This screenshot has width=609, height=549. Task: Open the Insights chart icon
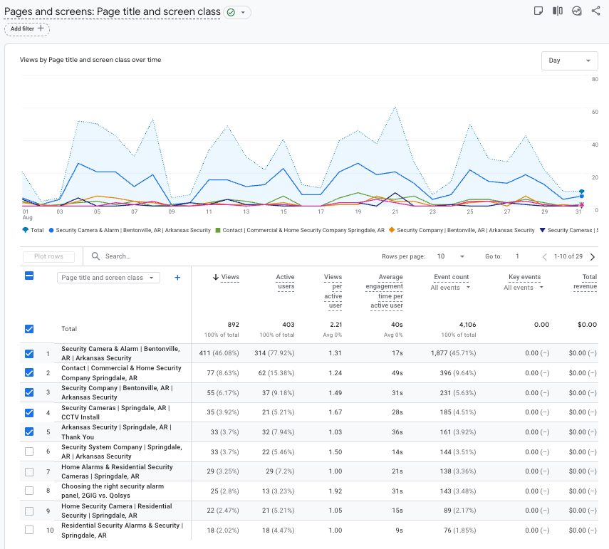tap(577, 11)
